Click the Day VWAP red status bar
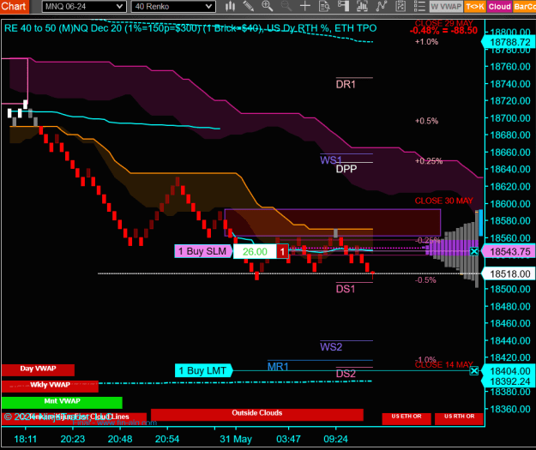The width and height of the screenshot is (536, 450). [38, 369]
